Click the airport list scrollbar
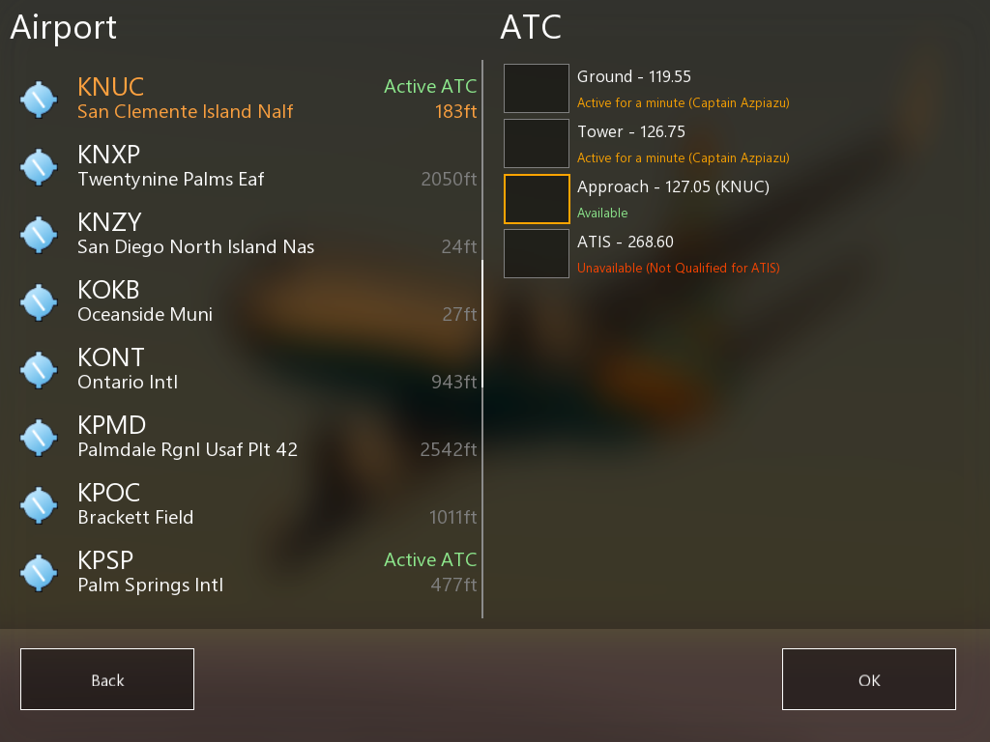Viewport: 990px width, 742px height. 482,323
